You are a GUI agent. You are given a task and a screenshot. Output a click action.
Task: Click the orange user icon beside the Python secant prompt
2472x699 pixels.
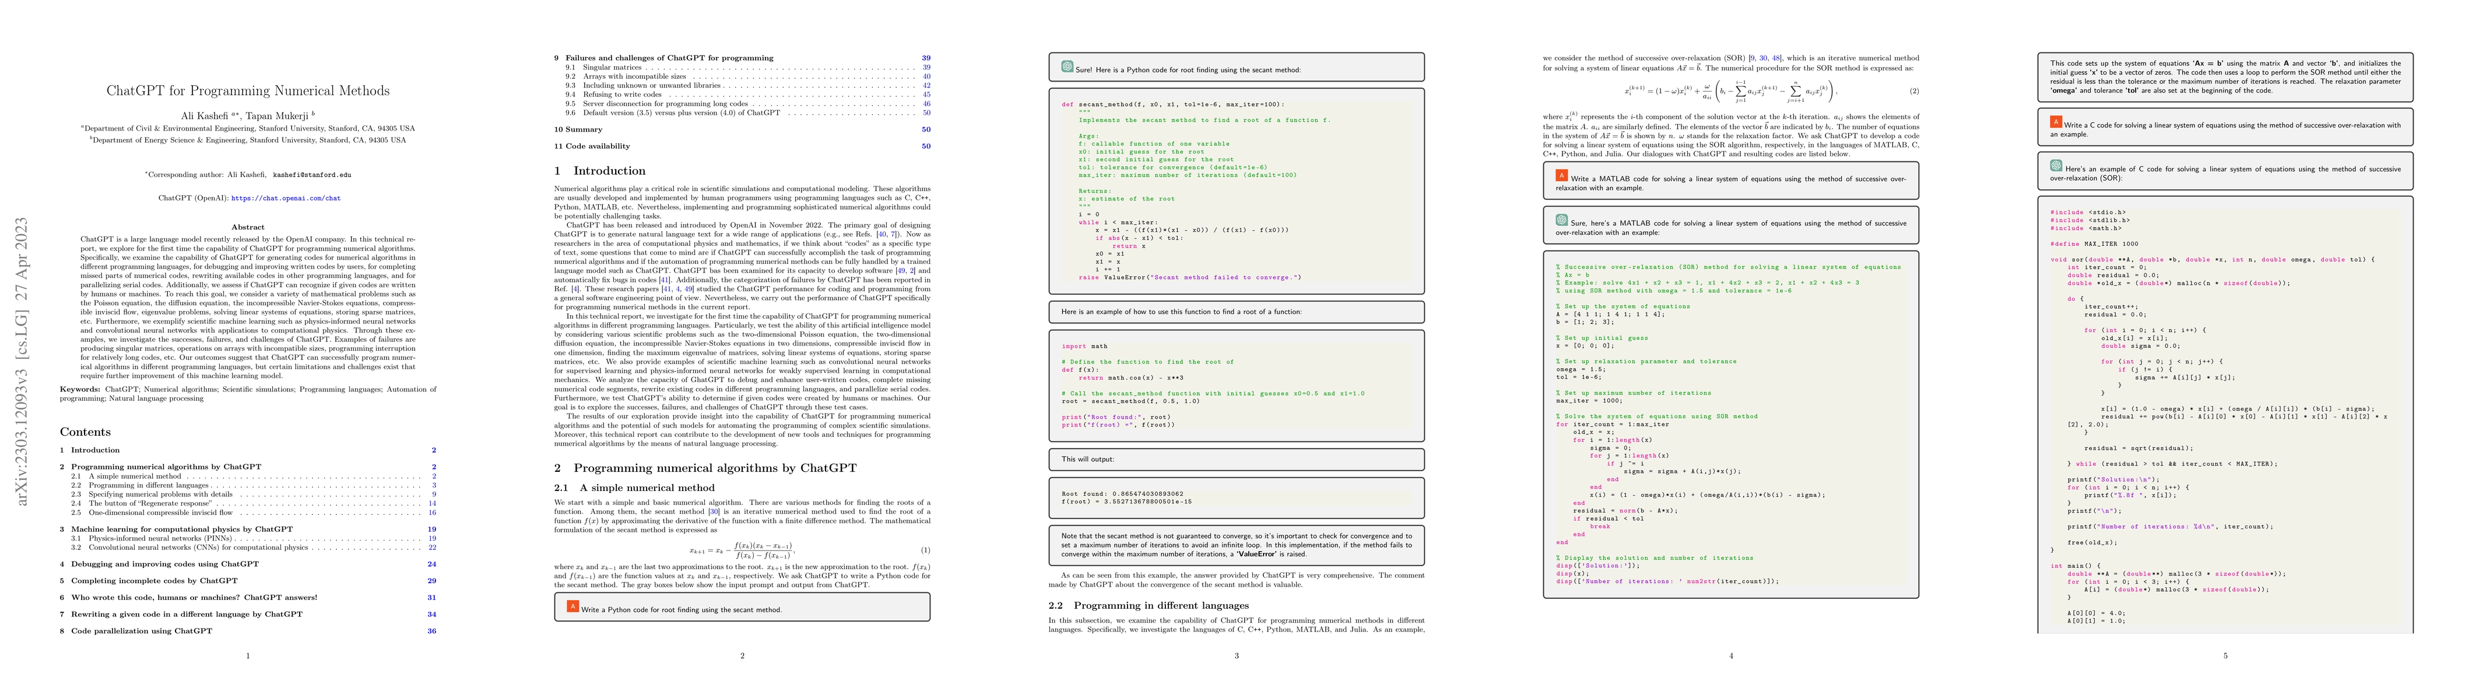(x=573, y=606)
